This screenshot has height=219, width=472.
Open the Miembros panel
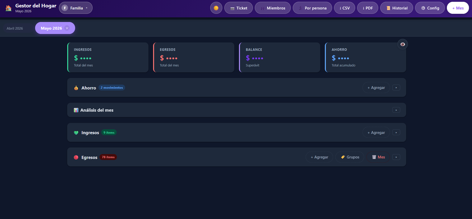click(x=273, y=8)
